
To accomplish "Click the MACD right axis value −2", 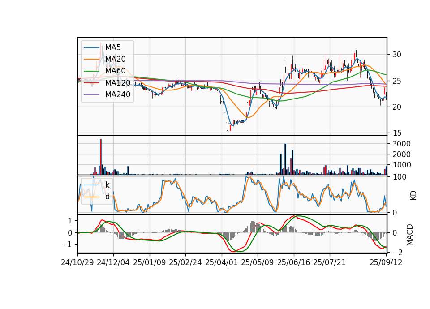I will pyautogui.click(x=397, y=252).
